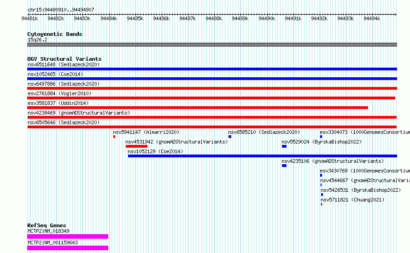
Task: Select the long blue bar under nsv1052129
Action: tap(263, 156)
